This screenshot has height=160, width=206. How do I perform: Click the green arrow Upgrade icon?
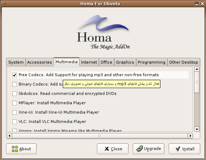click(x=140, y=149)
